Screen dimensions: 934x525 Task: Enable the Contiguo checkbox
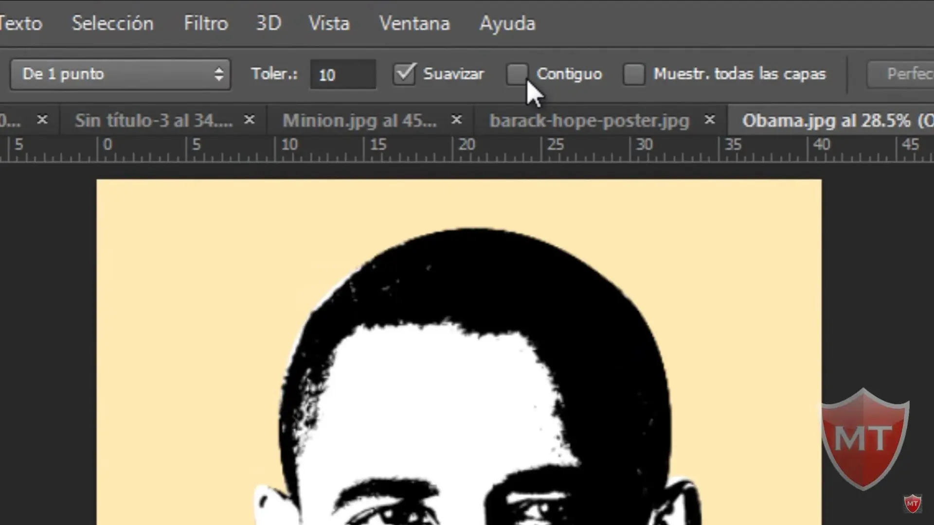pos(517,74)
